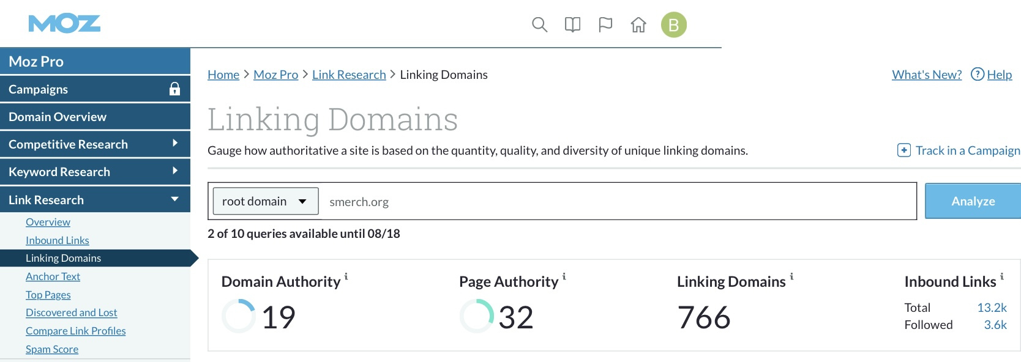This screenshot has width=1021, height=362.
Task: Focus the smerch.org domain input field
Action: pyautogui.click(x=618, y=201)
